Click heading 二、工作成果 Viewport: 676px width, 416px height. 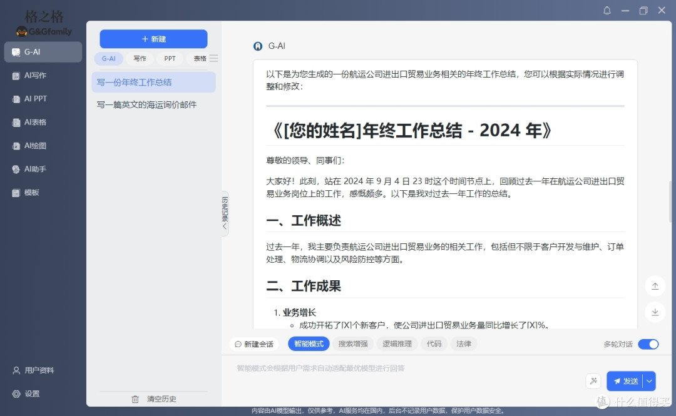pos(304,287)
